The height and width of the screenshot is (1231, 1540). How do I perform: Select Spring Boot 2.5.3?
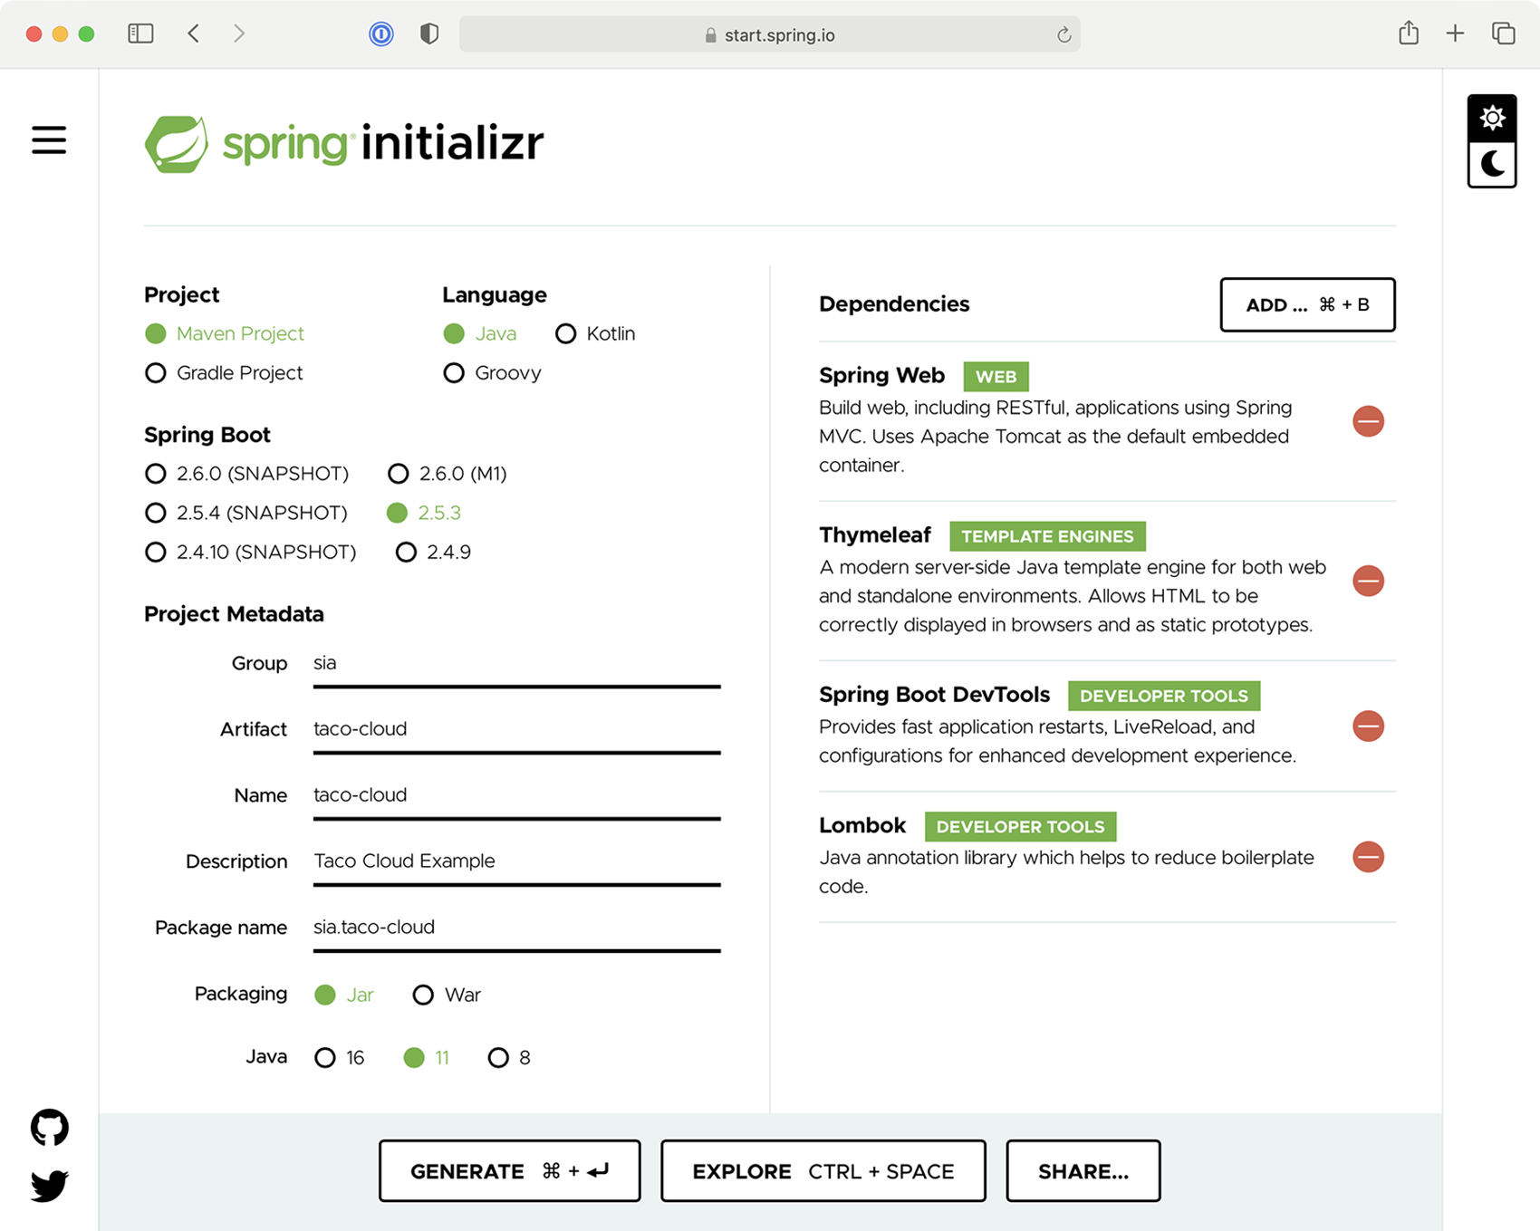pos(424,513)
